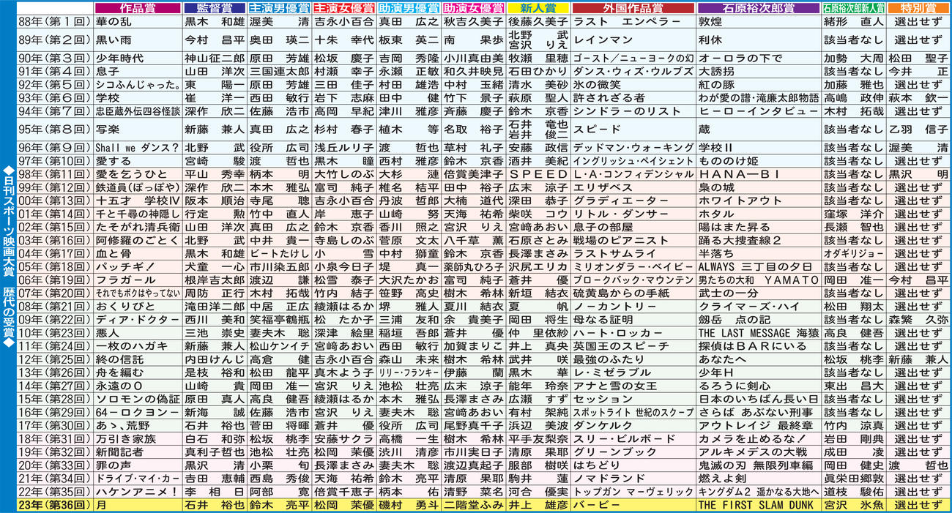Select Ishihara newcomer 宮沢氷魚
The width and height of the screenshot is (952, 513).
pyautogui.click(x=853, y=504)
